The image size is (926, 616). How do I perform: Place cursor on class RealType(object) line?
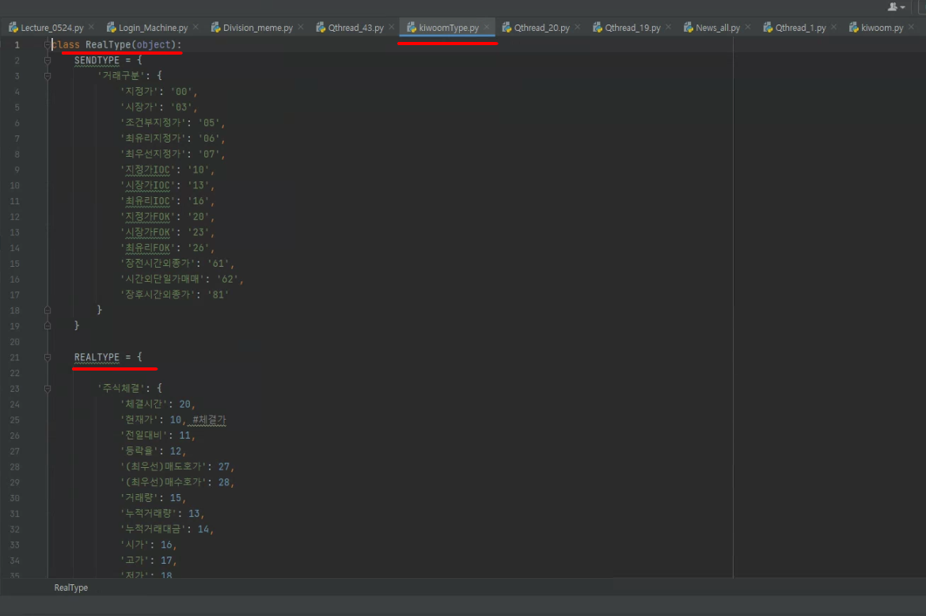116,45
